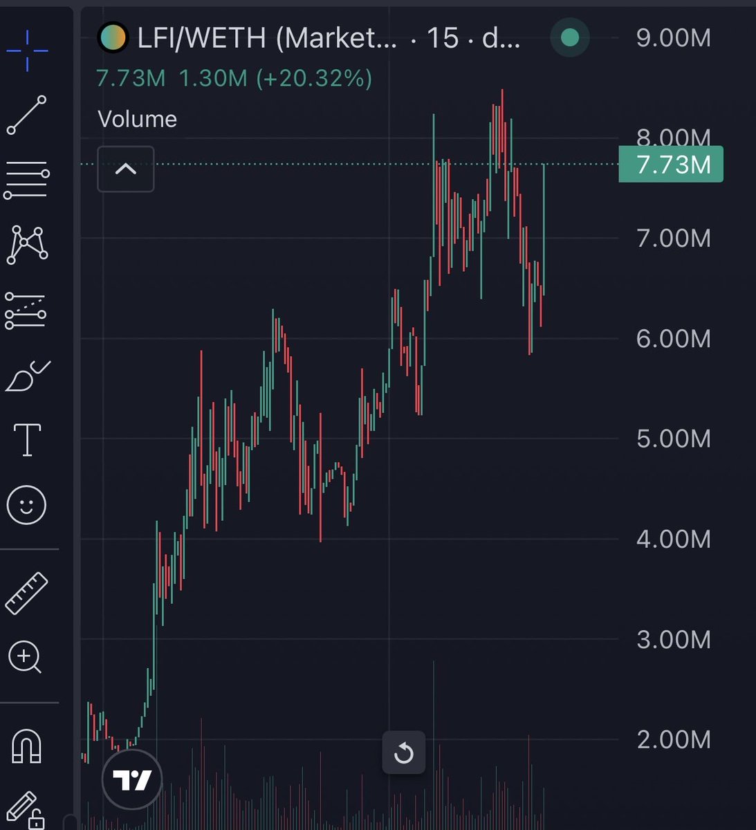Click the +20.32% change value

click(315, 78)
